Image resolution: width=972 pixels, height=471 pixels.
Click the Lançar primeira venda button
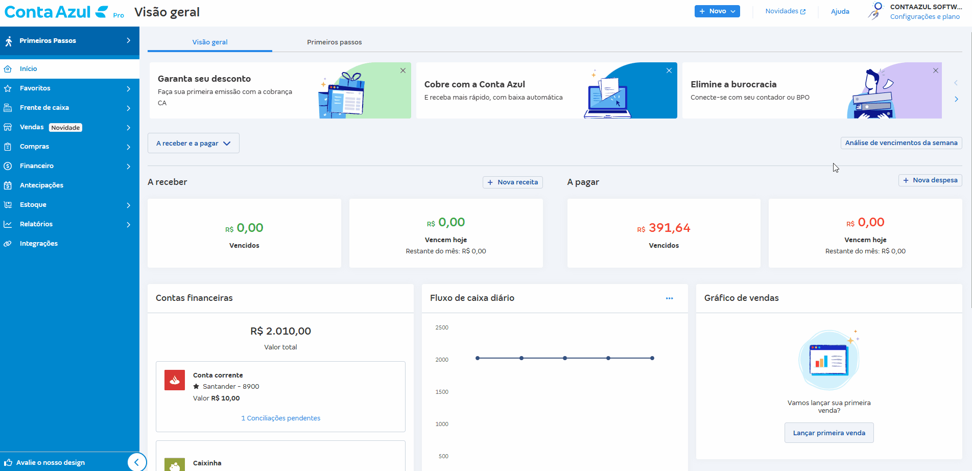pos(828,433)
